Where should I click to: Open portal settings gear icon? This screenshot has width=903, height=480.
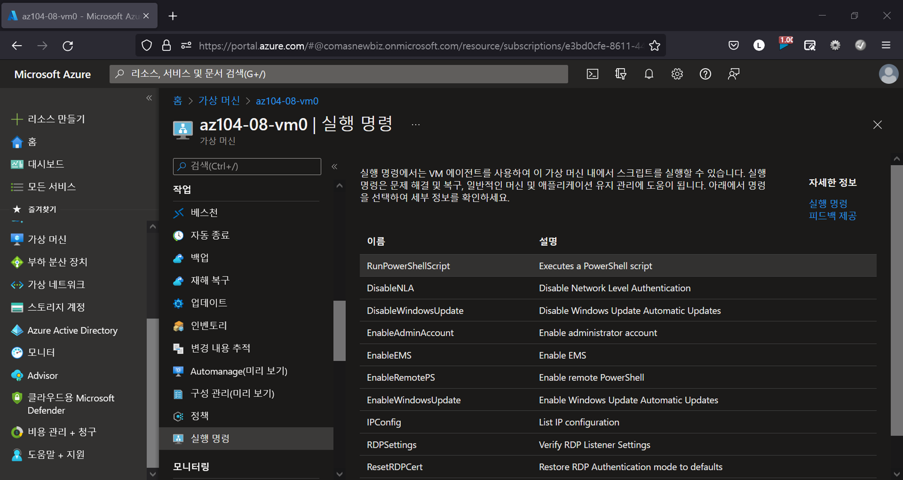click(x=677, y=74)
